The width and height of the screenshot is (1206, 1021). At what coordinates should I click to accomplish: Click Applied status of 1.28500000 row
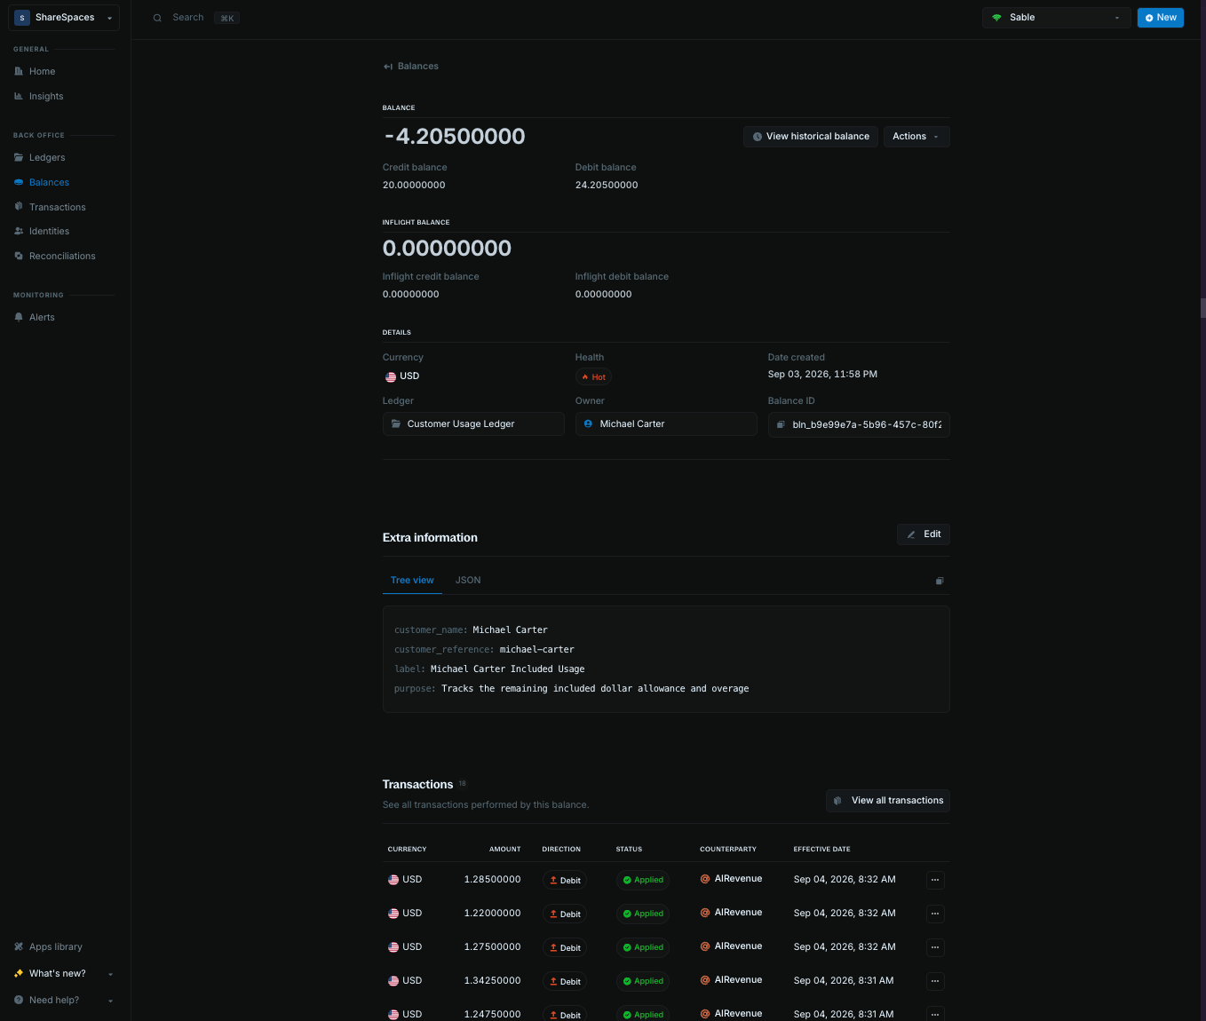point(643,880)
